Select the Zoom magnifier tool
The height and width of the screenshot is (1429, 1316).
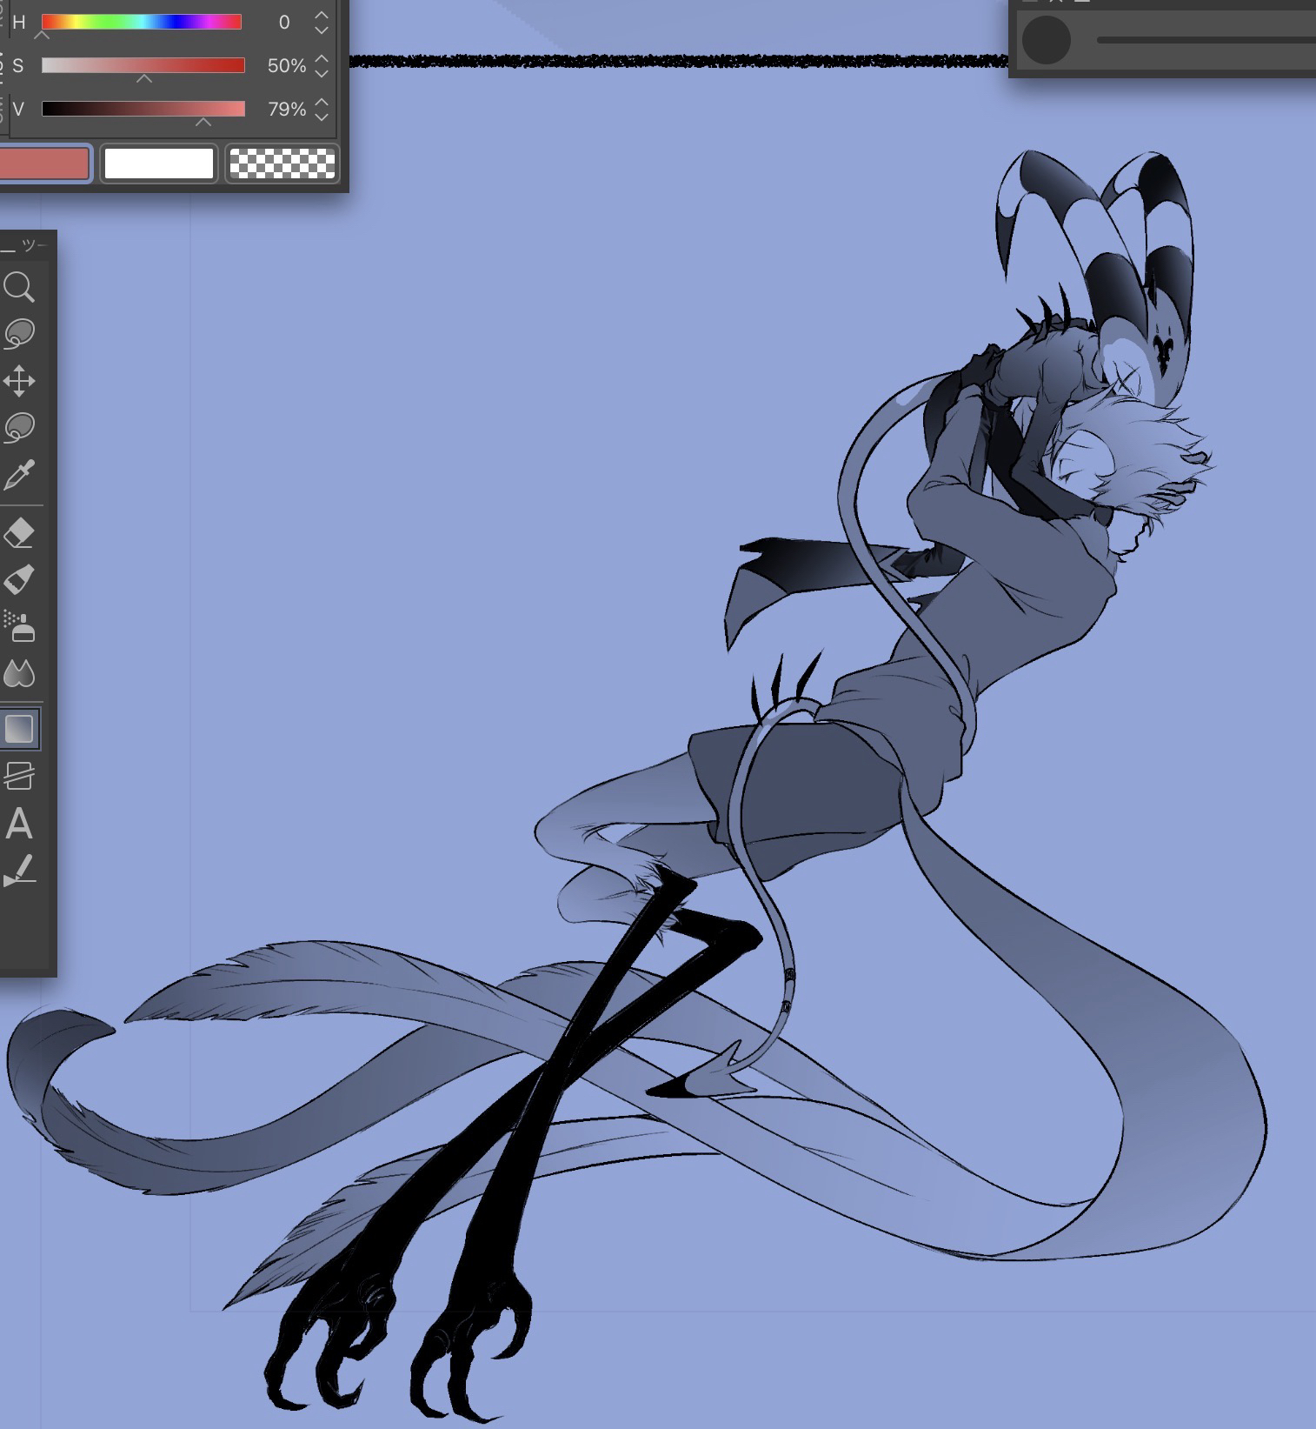(x=19, y=287)
